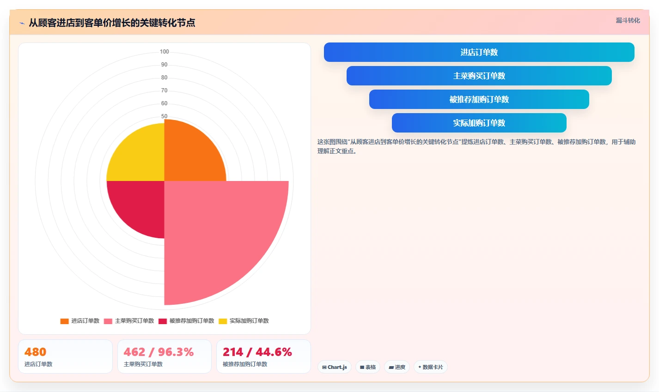
Task: Select the 进店订单数 funnel bar
Action: pos(479,52)
